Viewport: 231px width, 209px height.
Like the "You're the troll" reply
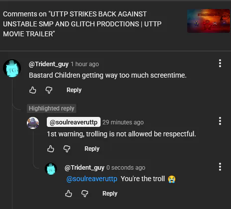[69, 194]
